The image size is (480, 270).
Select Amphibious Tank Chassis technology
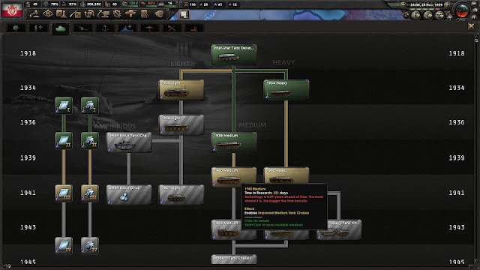129,142
